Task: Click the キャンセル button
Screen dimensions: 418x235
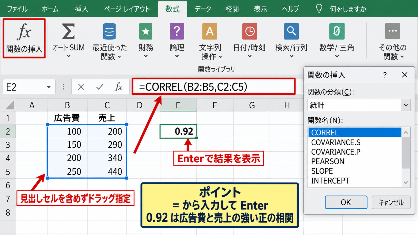Action: click(x=391, y=202)
